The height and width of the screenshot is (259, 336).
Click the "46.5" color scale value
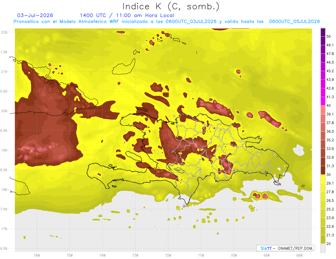click(x=330, y=62)
